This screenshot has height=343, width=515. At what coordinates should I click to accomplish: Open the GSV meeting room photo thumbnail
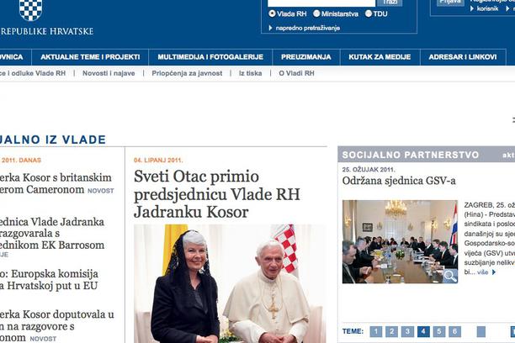click(x=400, y=241)
